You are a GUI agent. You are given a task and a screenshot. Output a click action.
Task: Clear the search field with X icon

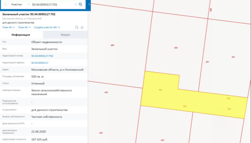(x=75, y=5)
